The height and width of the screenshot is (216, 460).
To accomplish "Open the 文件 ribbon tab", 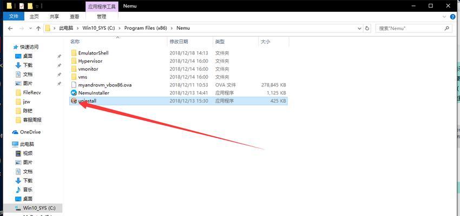I will (x=14, y=16).
